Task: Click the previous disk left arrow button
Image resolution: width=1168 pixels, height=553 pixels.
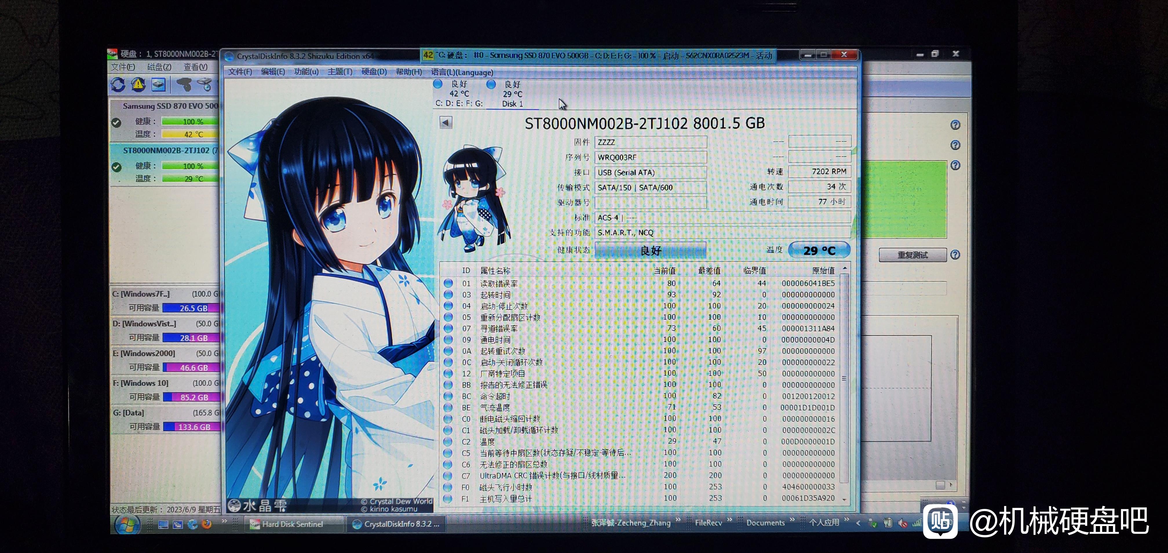Action: [446, 123]
